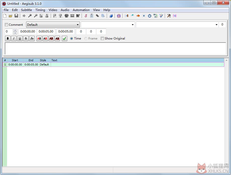The width and height of the screenshot is (231, 175).
Task: Jump video to subtitle end
Action: coord(47,16)
